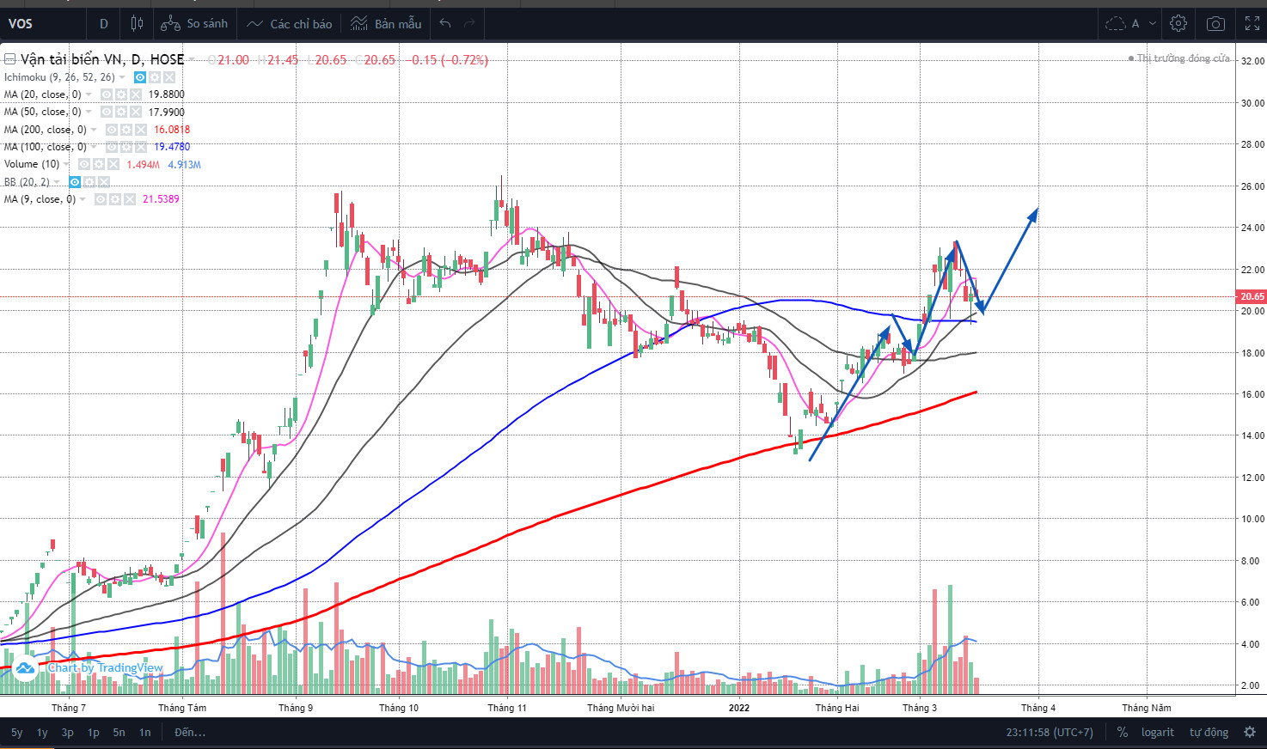The width and height of the screenshot is (1267, 749).
Task: Open settings for Volume (10) indicator
Action: point(99,164)
